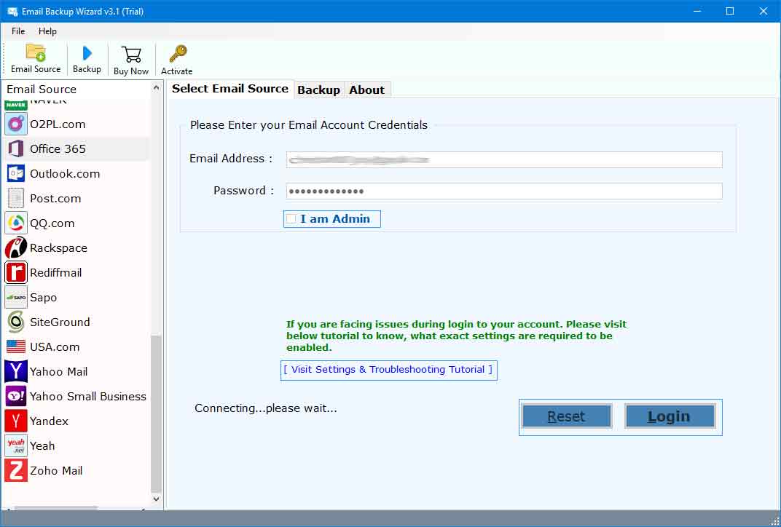The image size is (781, 527).
Task: Click the Buy Now shopping cart icon
Action: 131,55
